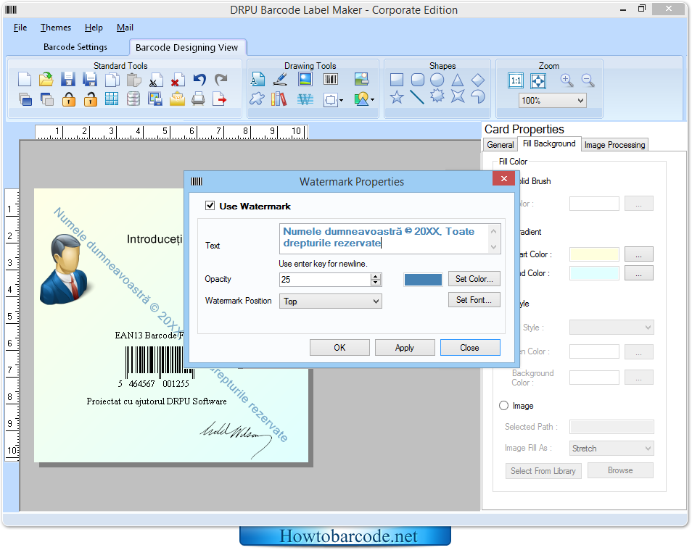Click the single floppy disk Save icon

(67, 80)
